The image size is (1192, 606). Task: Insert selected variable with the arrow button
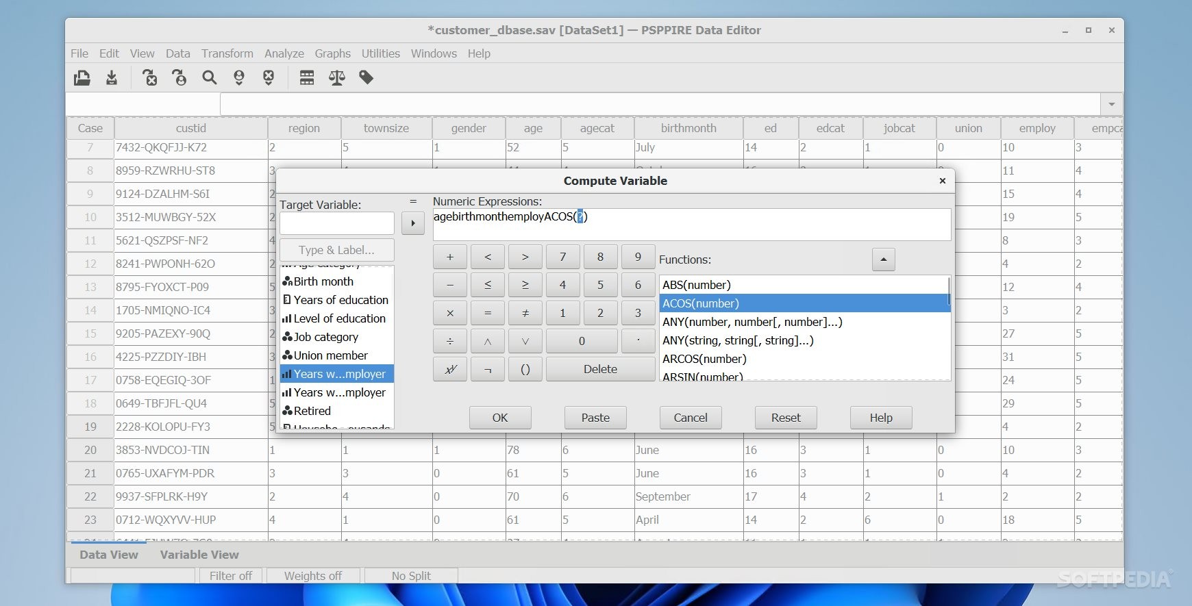point(413,223)
